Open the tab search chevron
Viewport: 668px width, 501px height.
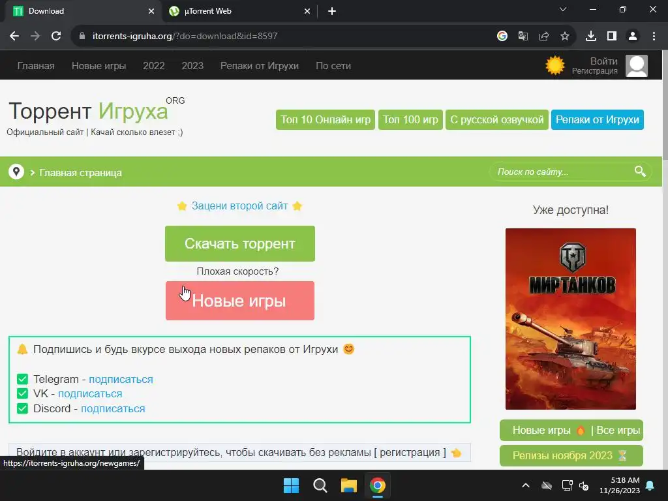tap(563, 9)
